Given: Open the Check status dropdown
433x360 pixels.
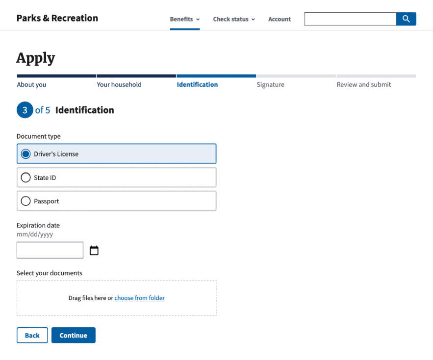Looking at the screenshot, I should [x=233, y=19].
